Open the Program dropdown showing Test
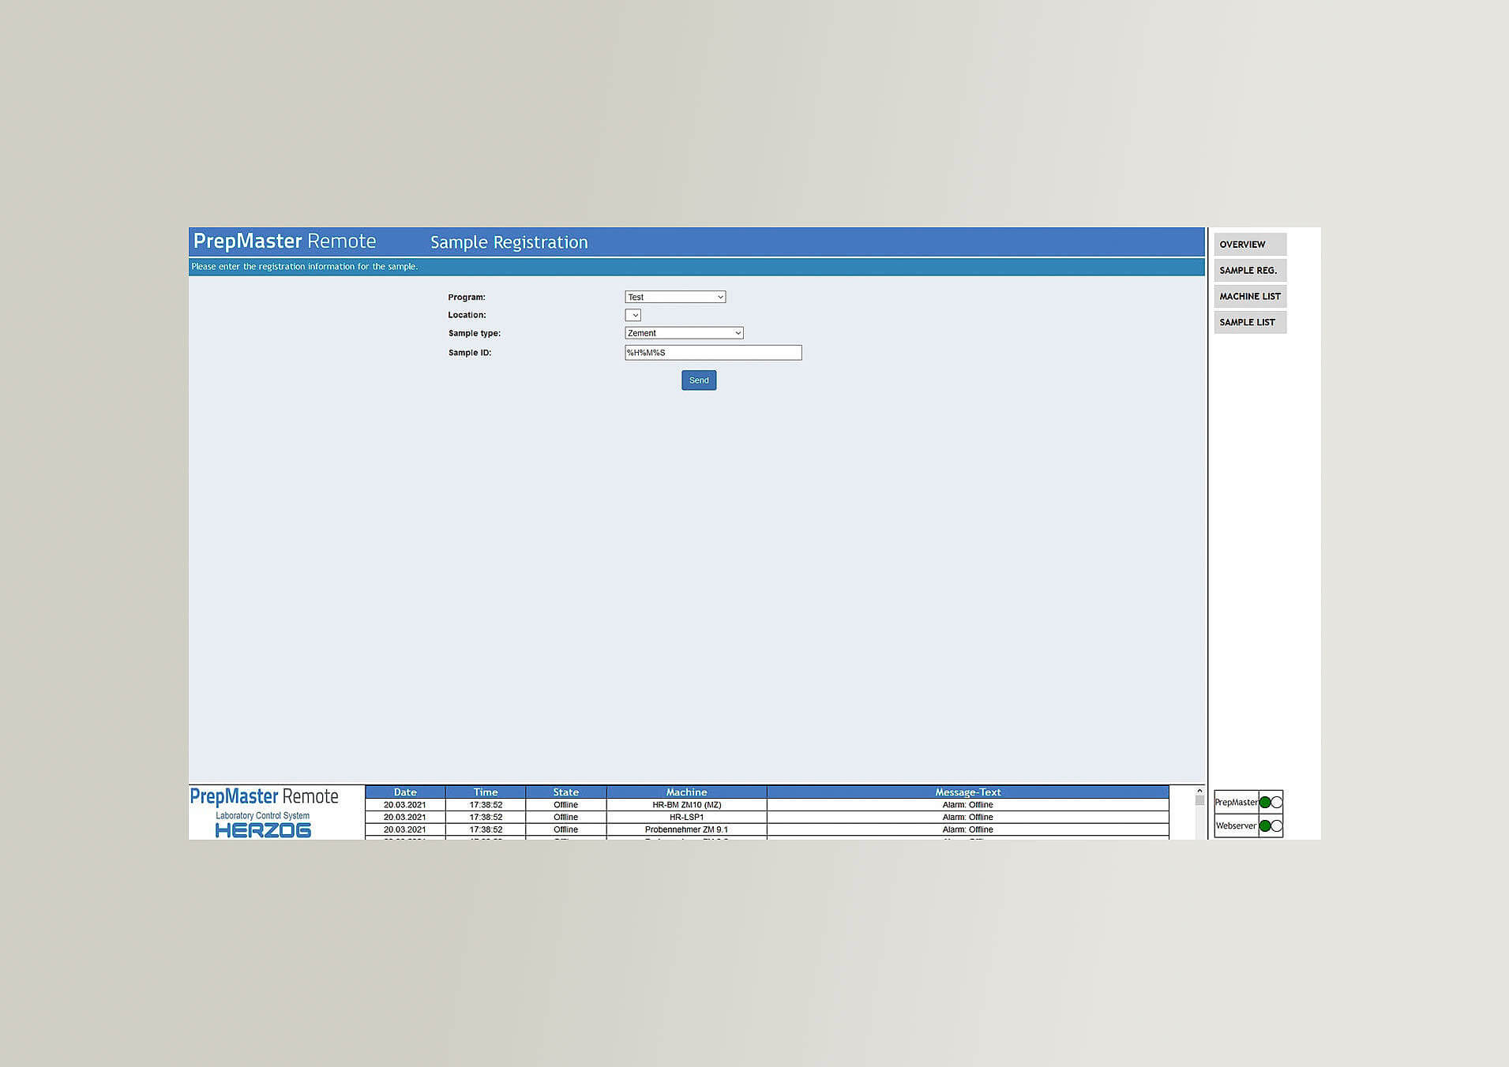This screenshot has width=1509, height=1067. (675, 297)
